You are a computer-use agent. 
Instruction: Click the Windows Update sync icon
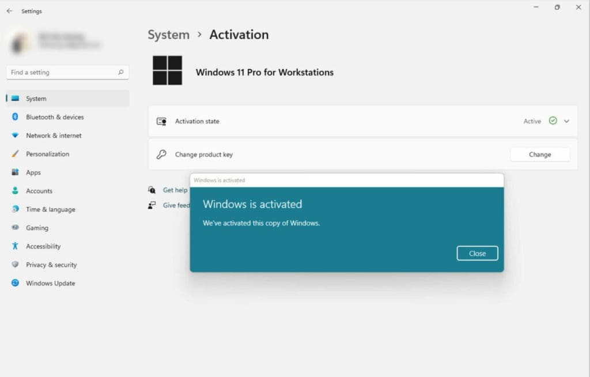[15, 283]
